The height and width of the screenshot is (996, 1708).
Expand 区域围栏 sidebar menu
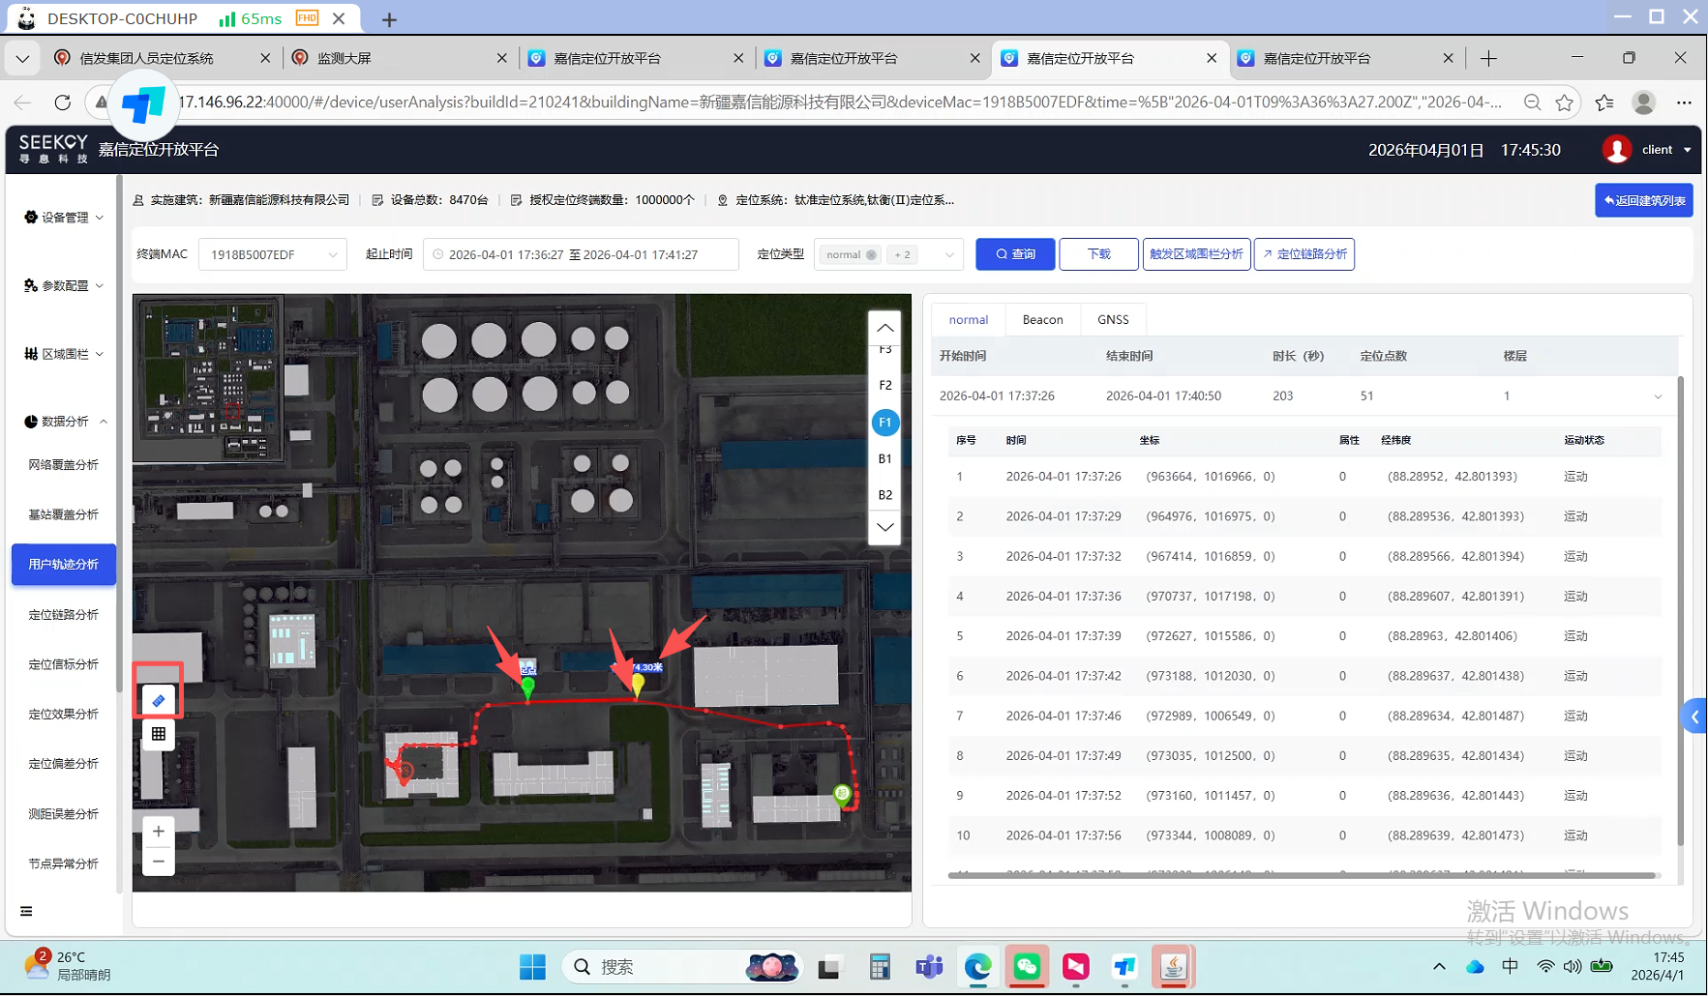click(x=64, y=354)
